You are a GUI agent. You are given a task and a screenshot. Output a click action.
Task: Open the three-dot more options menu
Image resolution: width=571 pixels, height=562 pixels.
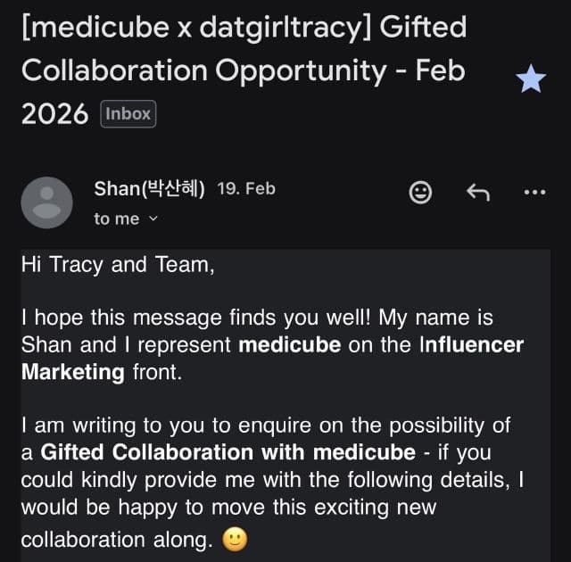coord(534,191)
